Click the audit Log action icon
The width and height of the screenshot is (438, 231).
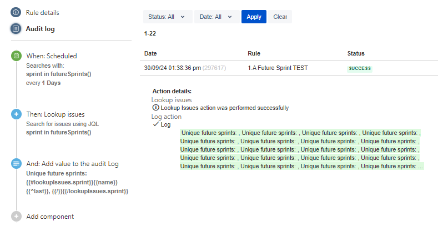coord(16,164)
